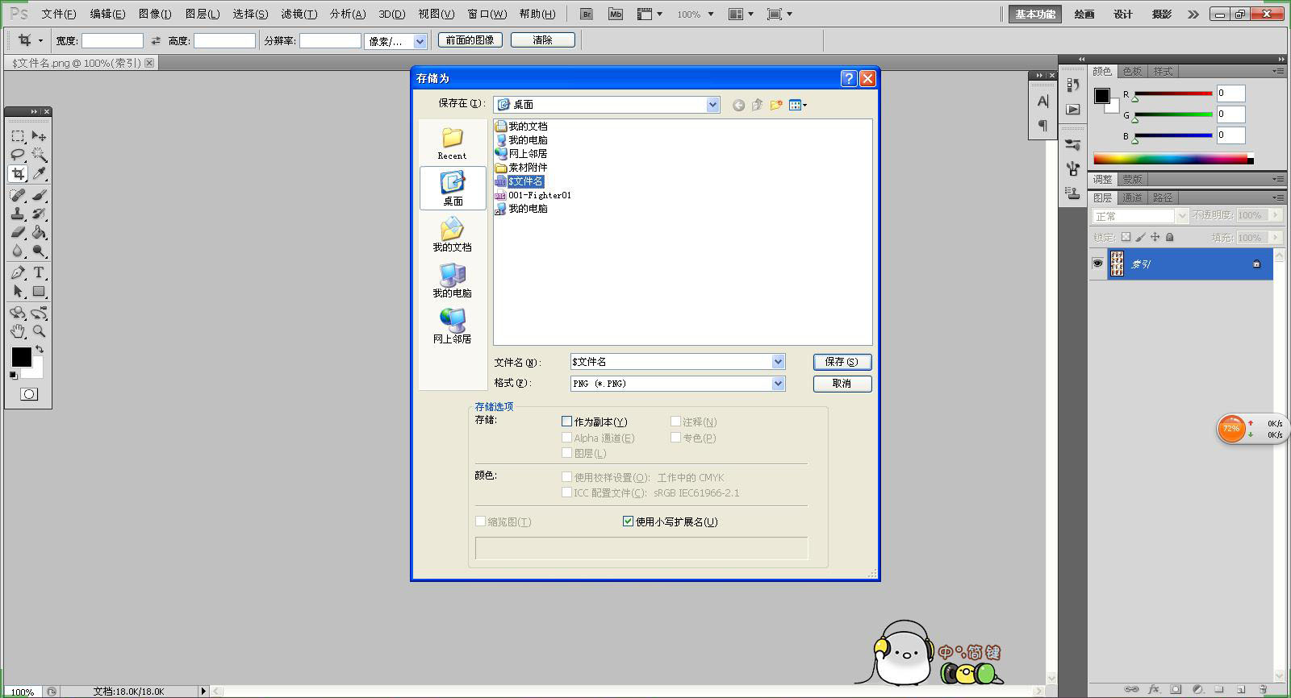Screen dimensions: 1291x698
Task: Click the 清除 button
Action: tap(542, 39)
